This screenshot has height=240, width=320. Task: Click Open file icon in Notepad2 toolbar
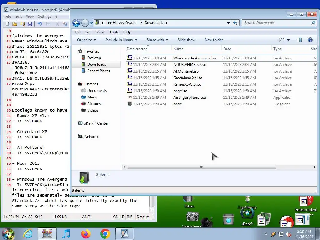[15, 24]
